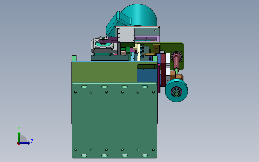Select the pink-maroon shaft in the right bracket
The width and height of the screenshot is (259, 162).
[176, 61]
